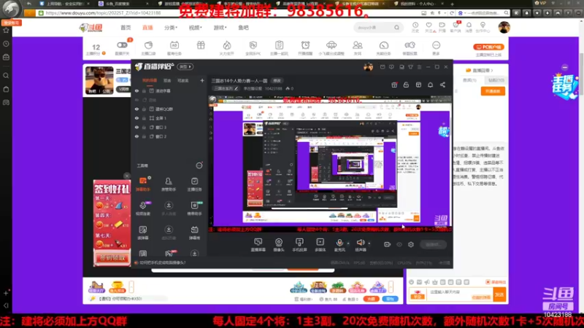Switch to the 我的场景 tab

[x=150, y=81]
